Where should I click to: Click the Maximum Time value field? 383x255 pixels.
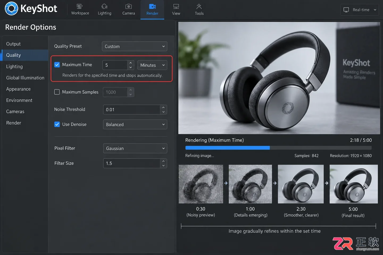pos(115,65)
